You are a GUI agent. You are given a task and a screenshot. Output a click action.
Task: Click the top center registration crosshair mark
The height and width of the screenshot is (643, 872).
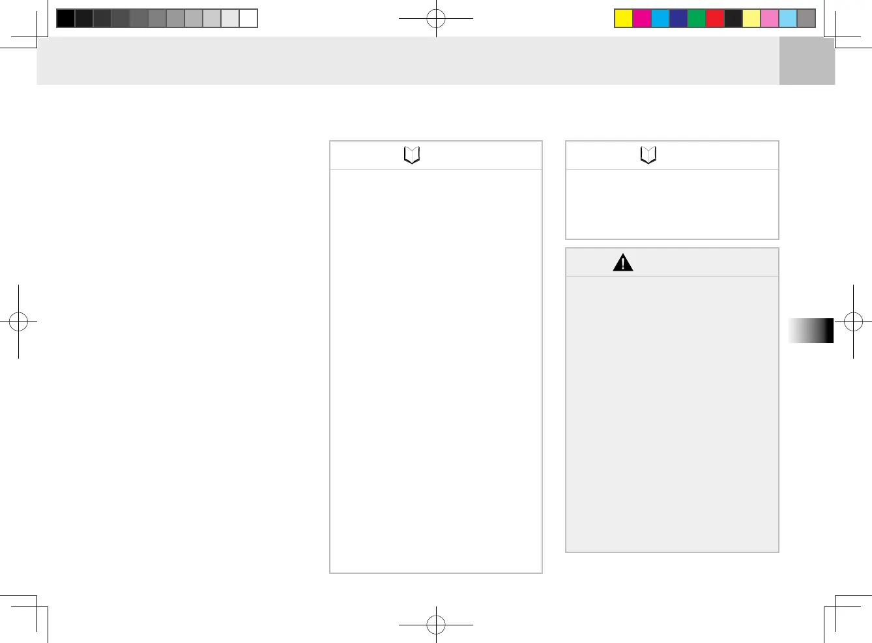(436, 19)
